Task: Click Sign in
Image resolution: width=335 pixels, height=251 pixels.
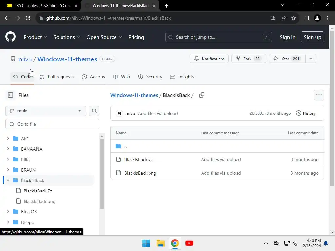Action: coord(288,37)
